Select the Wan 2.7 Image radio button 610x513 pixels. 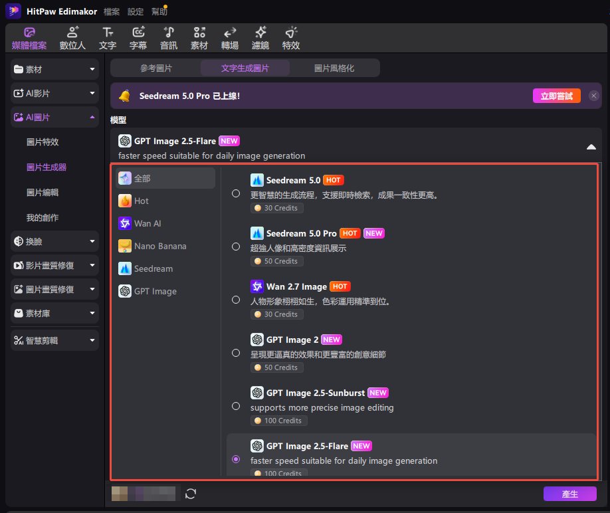pyautogui.click(x=236, y=300)
